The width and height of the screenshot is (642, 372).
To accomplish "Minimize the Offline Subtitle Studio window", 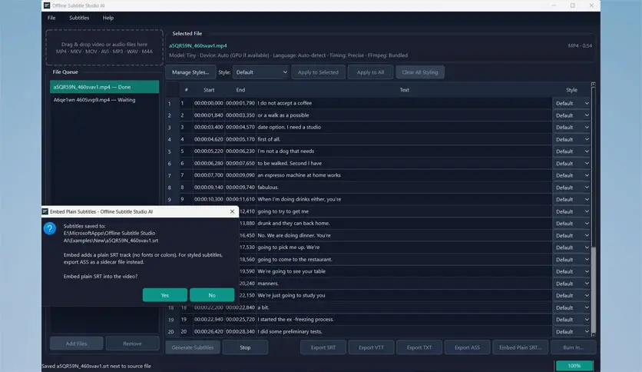I will coord(554,5).
